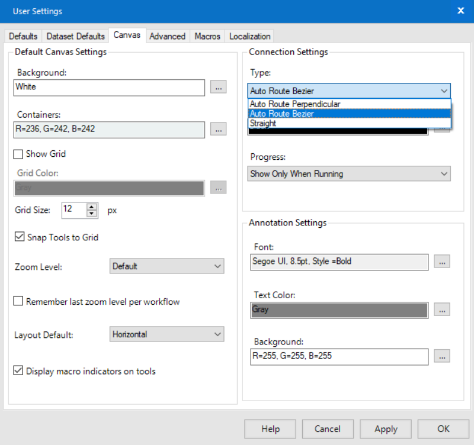Open the Layout Default dropdown
Screen dimensions: 474x445
pyautogui.click(x=167, y=334)
